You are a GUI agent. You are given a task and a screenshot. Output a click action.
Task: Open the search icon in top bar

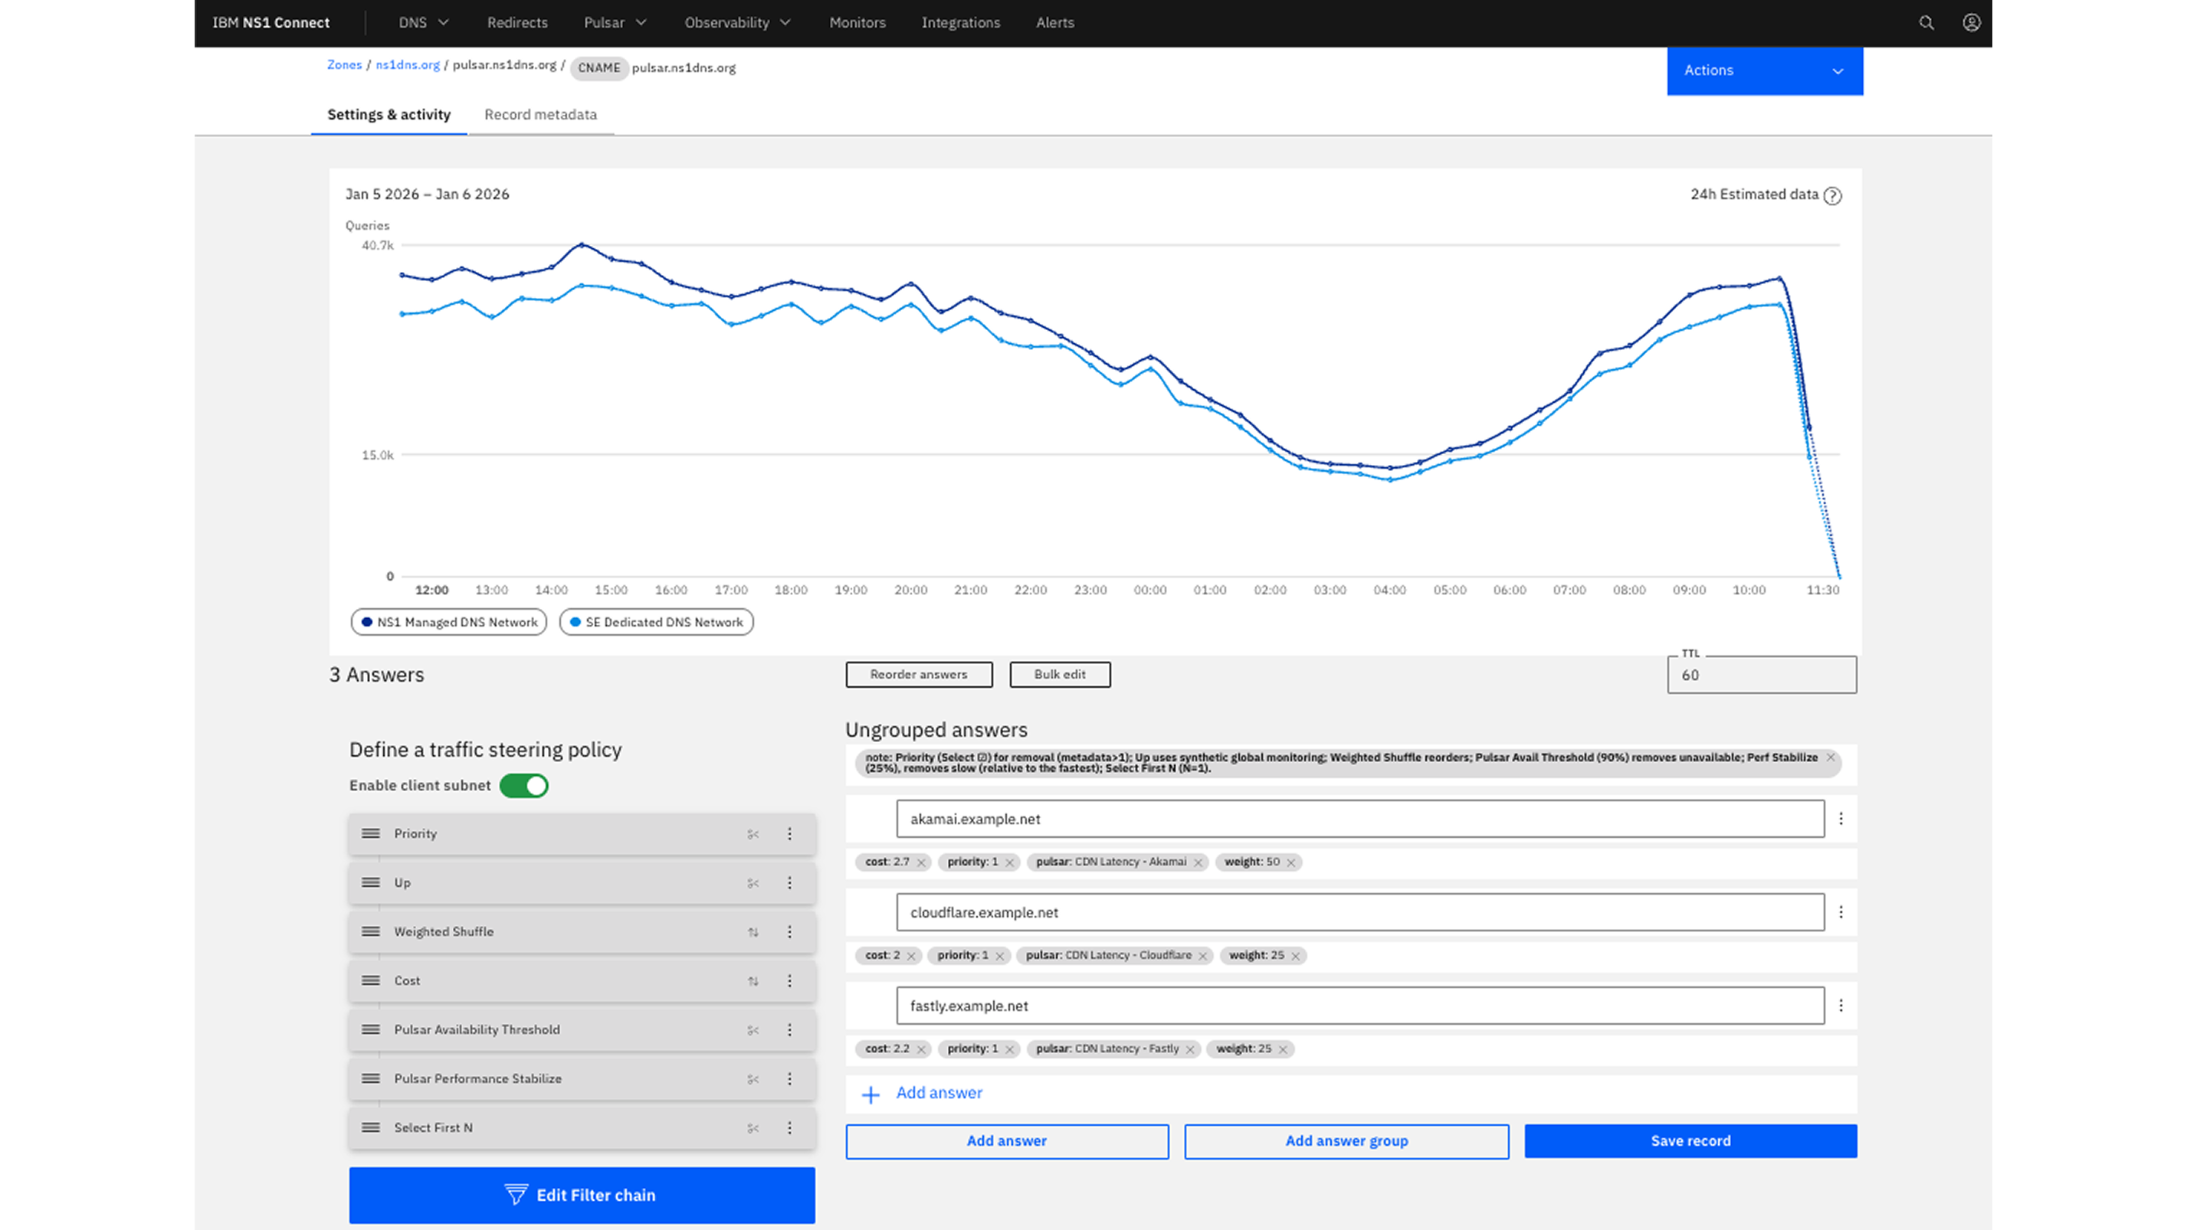coord(1926,23)
